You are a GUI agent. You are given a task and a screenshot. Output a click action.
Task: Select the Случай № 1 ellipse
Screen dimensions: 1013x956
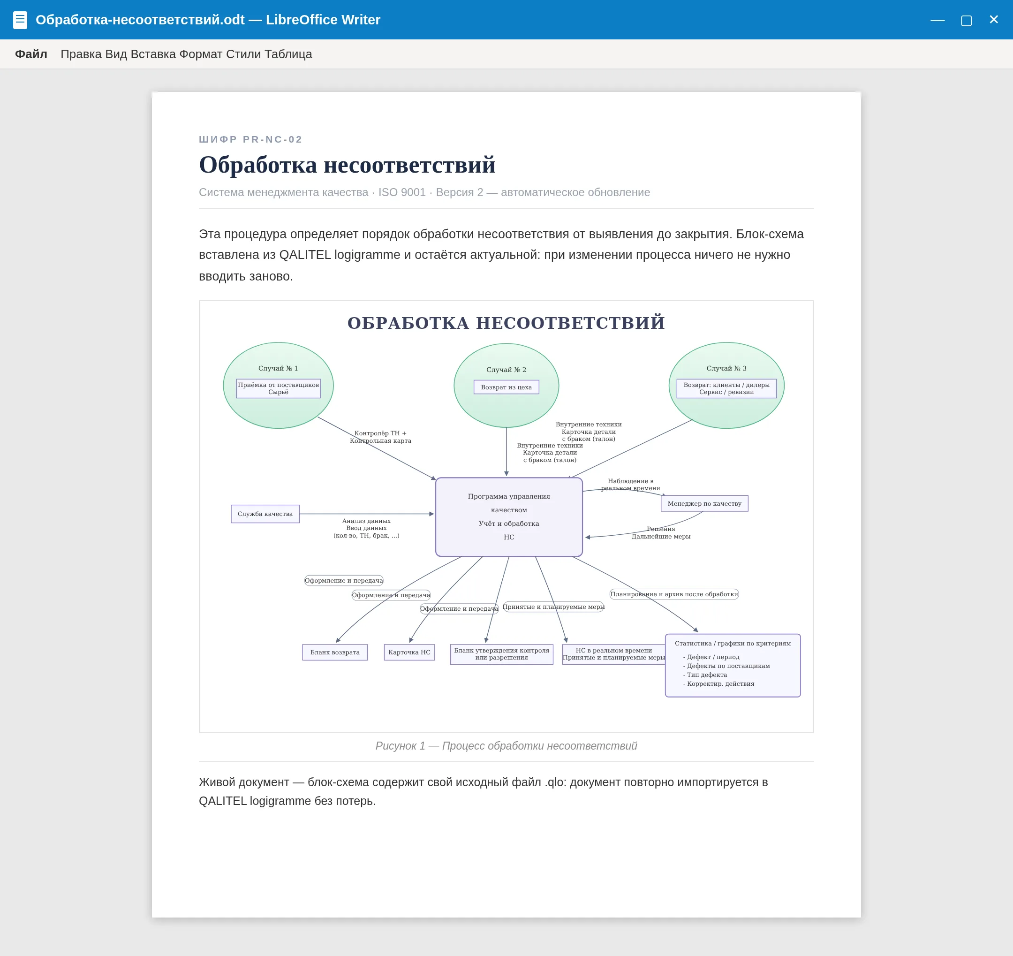pos(278,385)
